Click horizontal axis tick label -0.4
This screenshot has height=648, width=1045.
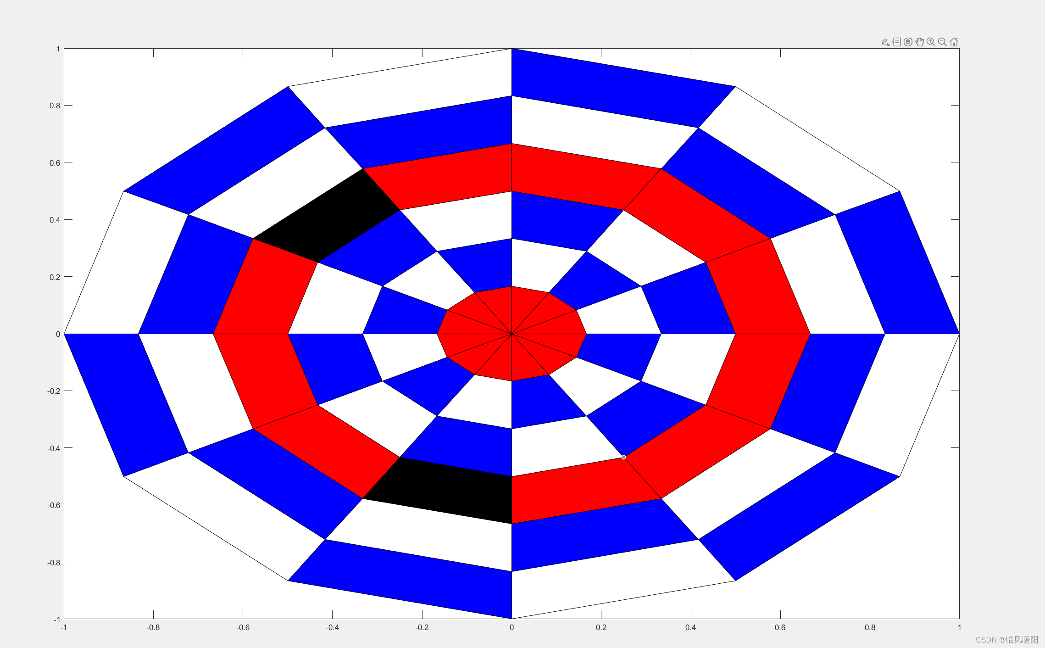332,627
